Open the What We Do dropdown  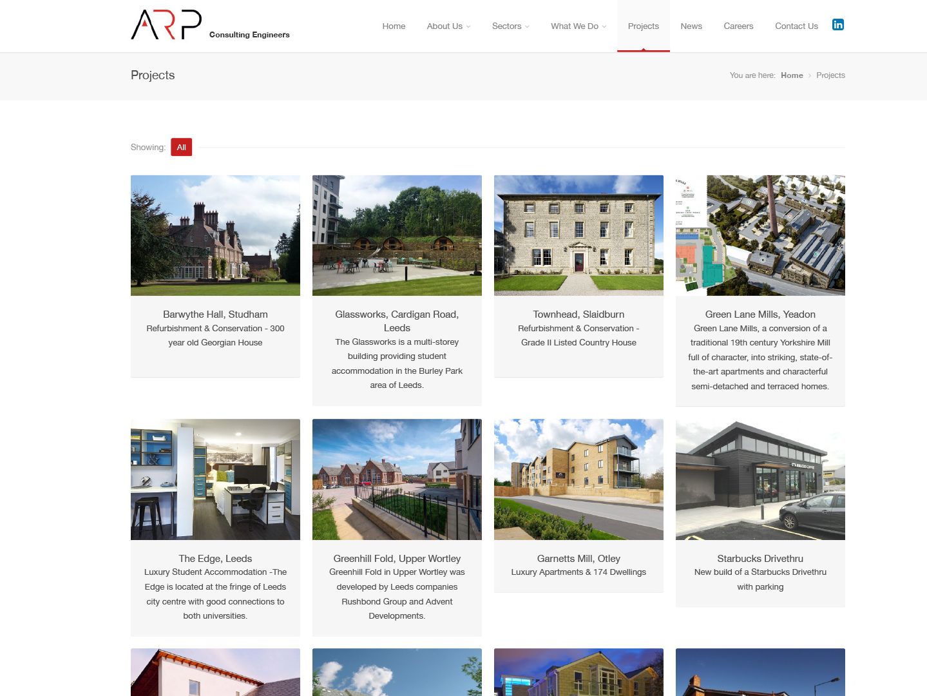point(578,26)
